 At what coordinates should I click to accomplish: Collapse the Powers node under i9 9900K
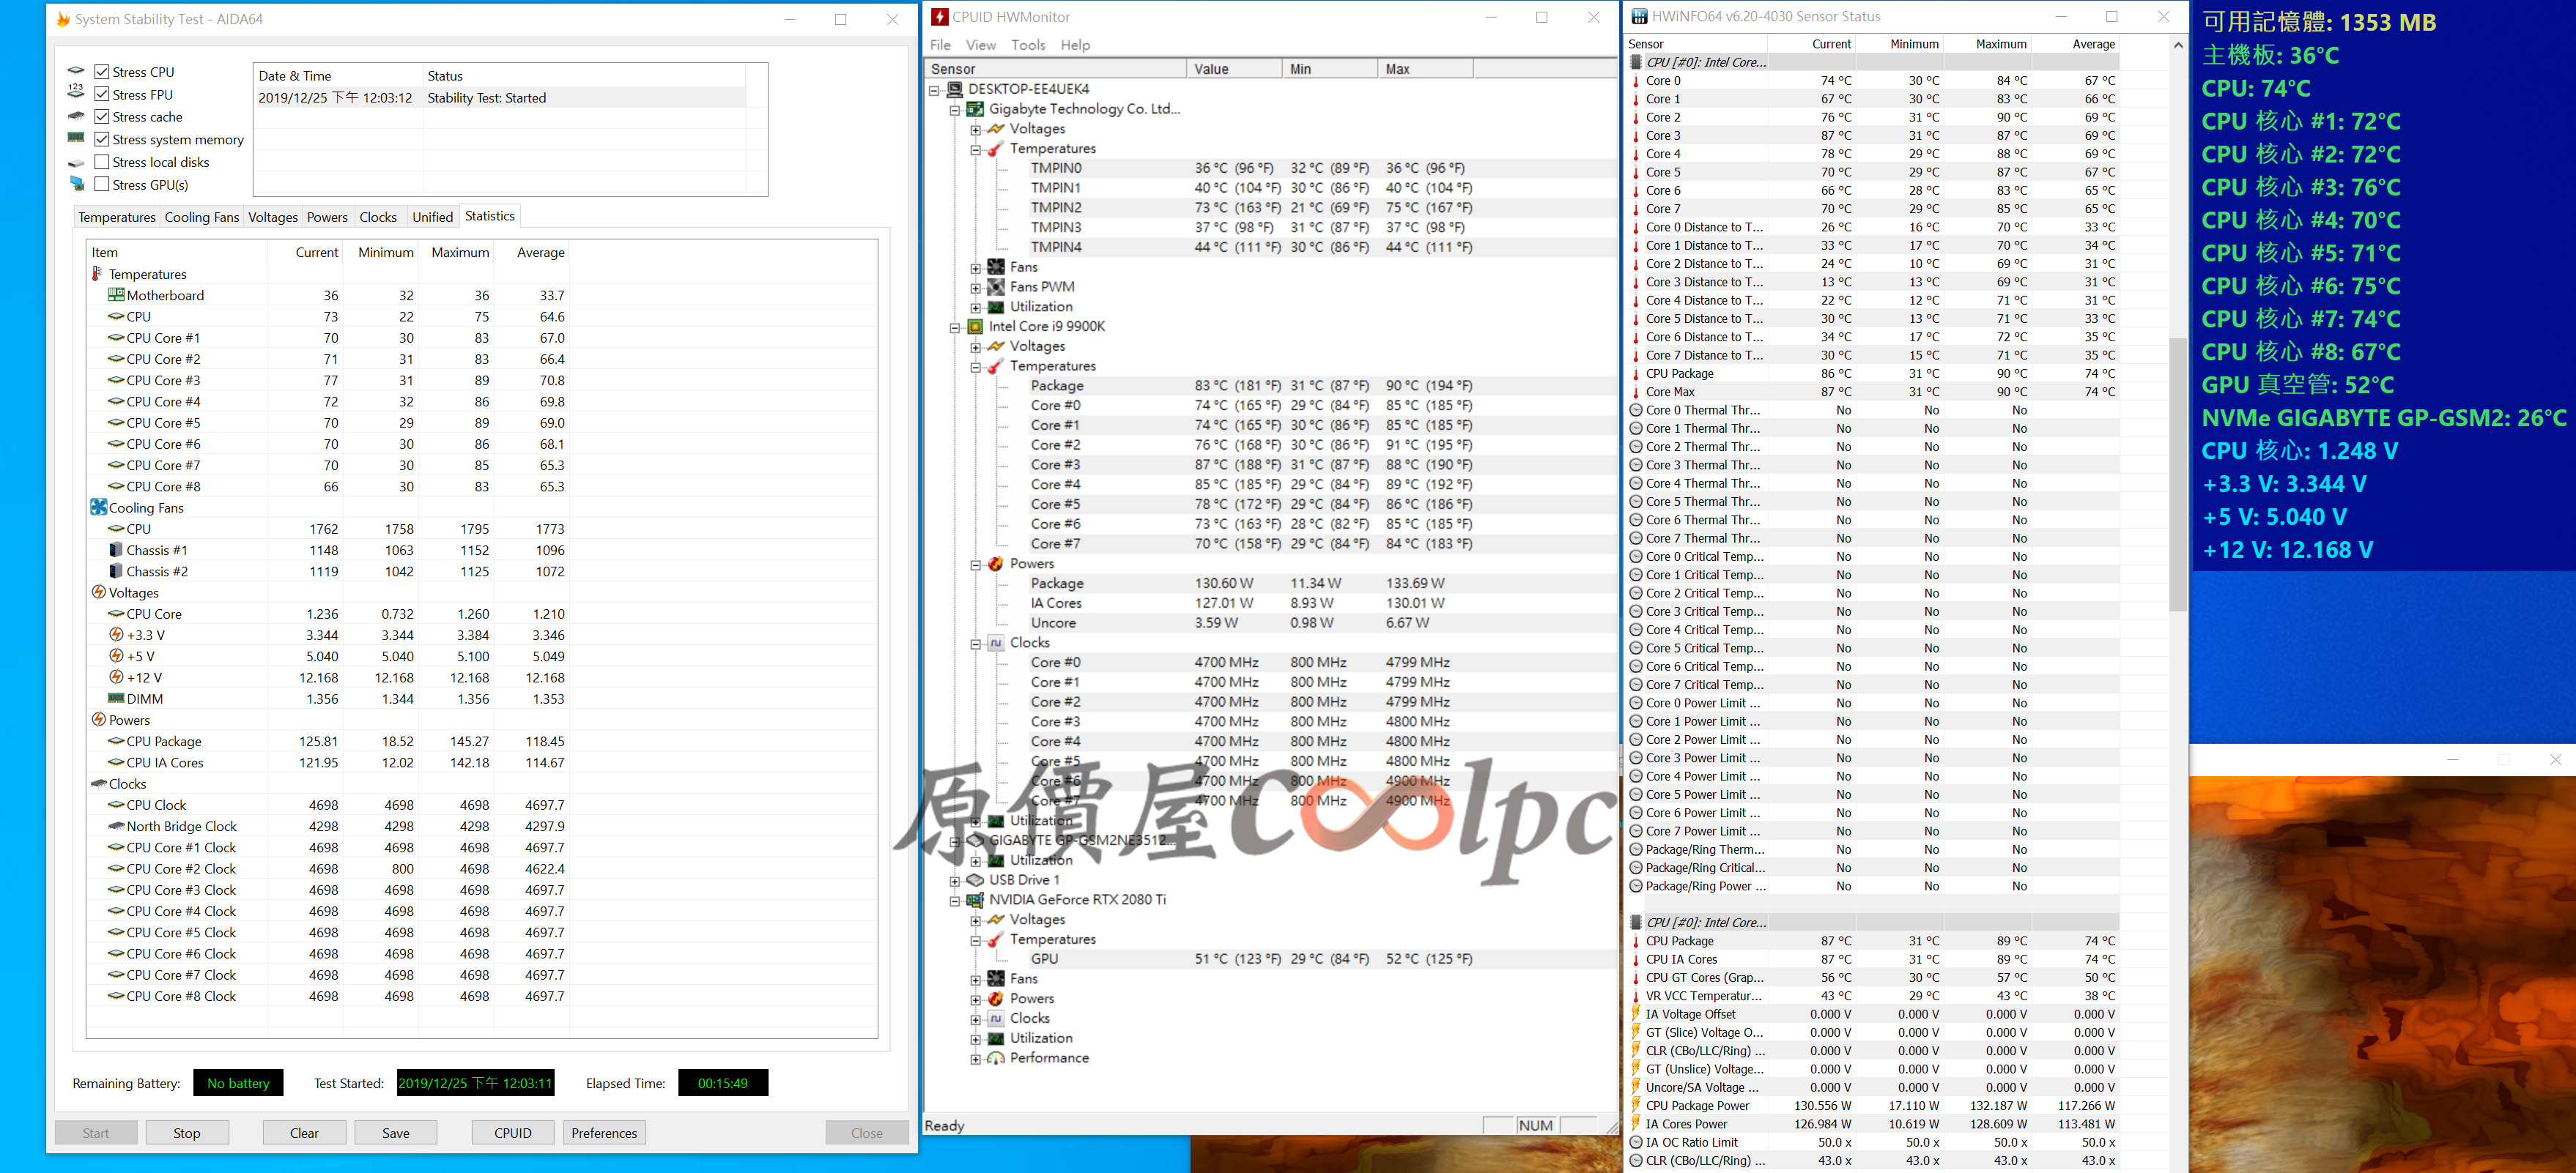tap(976, 565)
